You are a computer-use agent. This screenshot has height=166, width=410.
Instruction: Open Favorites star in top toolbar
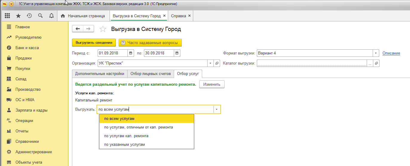[19, 16]
